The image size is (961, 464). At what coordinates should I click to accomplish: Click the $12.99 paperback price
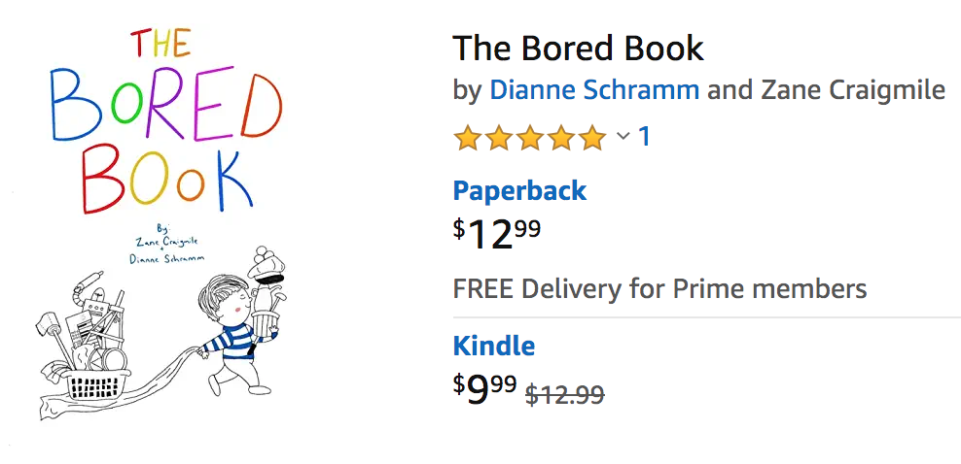(x=497, y=234)
